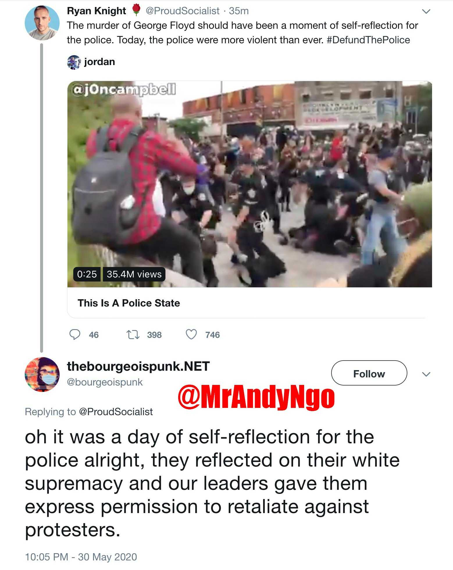Image resolution: width=453 pixels, height=570 pixels.
Task: Open thebourgeoispunk.NET profile avatar
Action: (x=42, y=374)
